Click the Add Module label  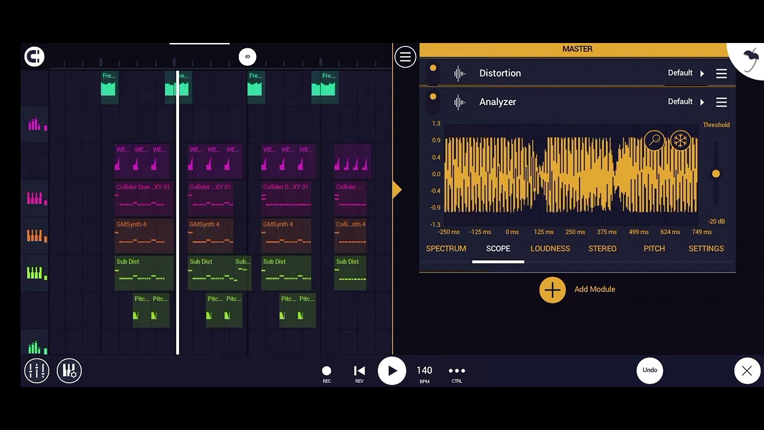click(594, 289)
